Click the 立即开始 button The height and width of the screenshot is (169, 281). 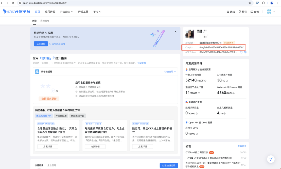pos(41,44)
